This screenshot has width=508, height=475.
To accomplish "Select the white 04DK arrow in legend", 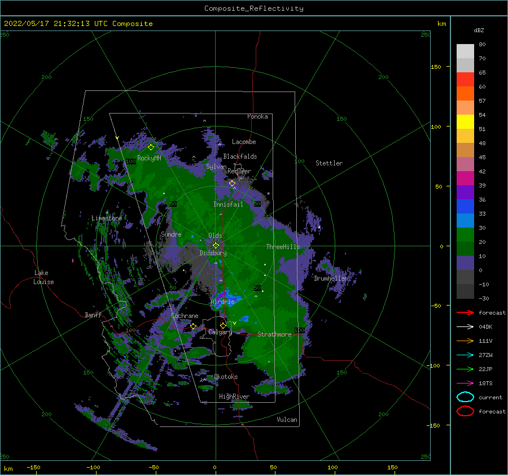I will (x=465, y=326).
